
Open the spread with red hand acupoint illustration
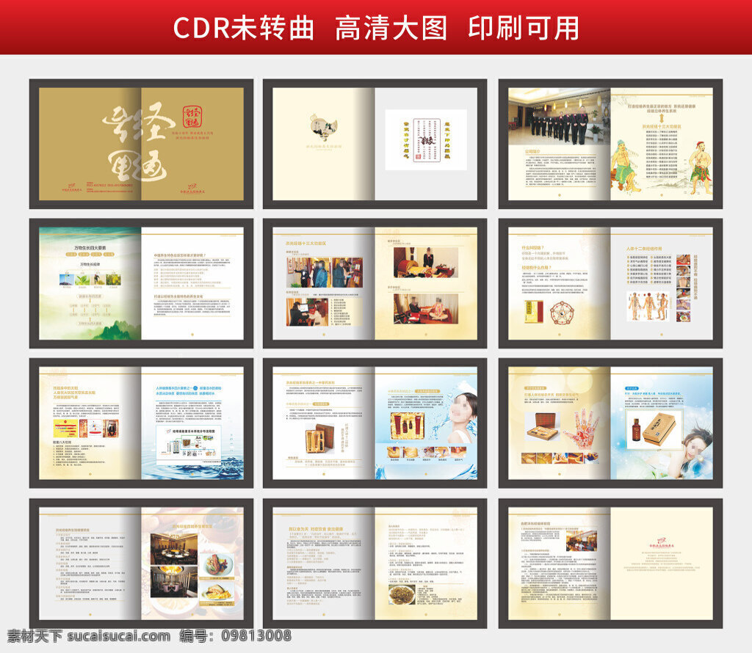click(x=610, y=423)
